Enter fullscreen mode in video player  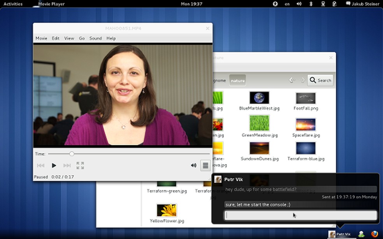80,166
